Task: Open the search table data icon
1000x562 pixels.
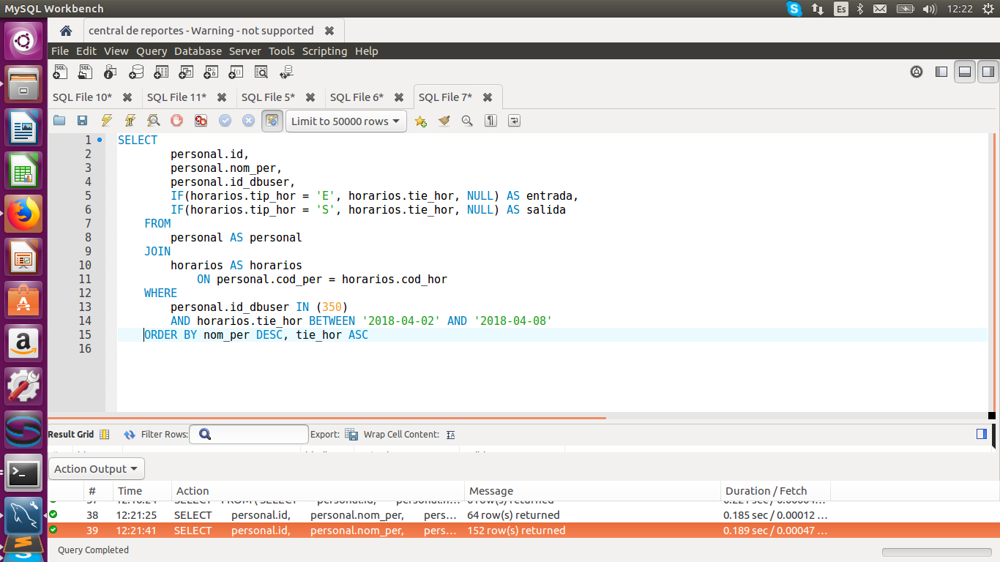Action: coord(261,72)
